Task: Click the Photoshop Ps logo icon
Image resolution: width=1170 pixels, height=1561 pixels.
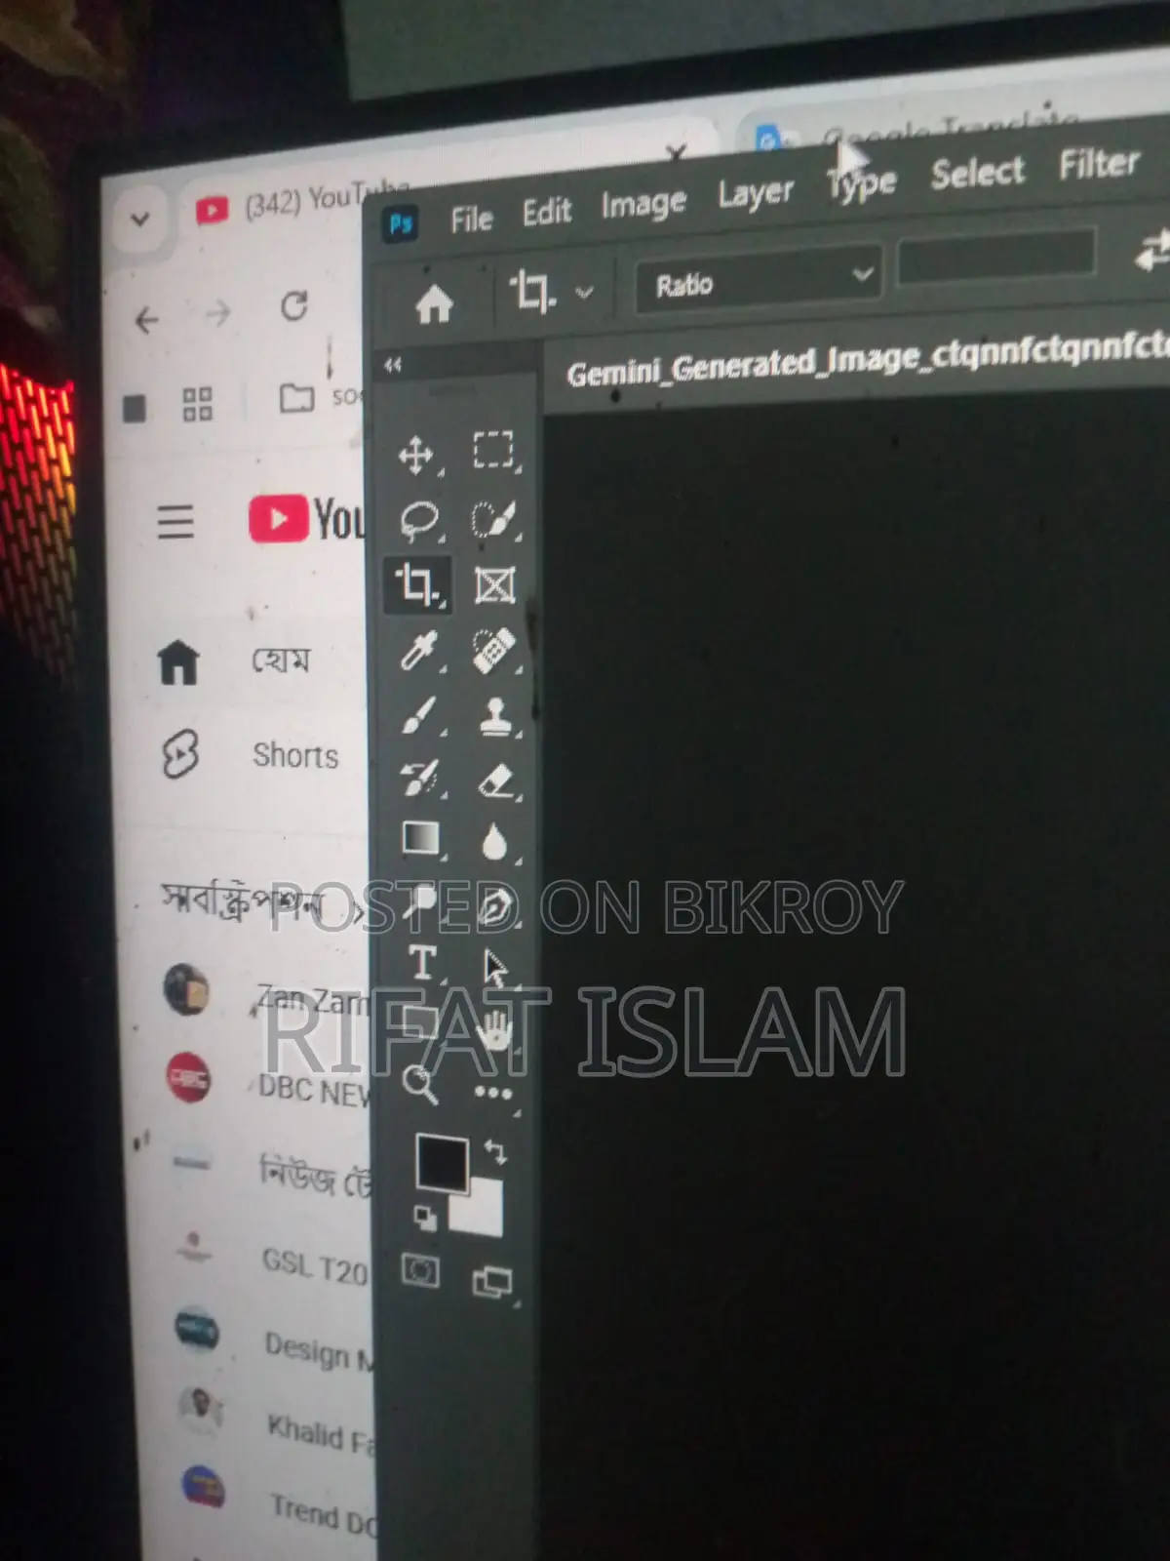Action: coord(401,223)
